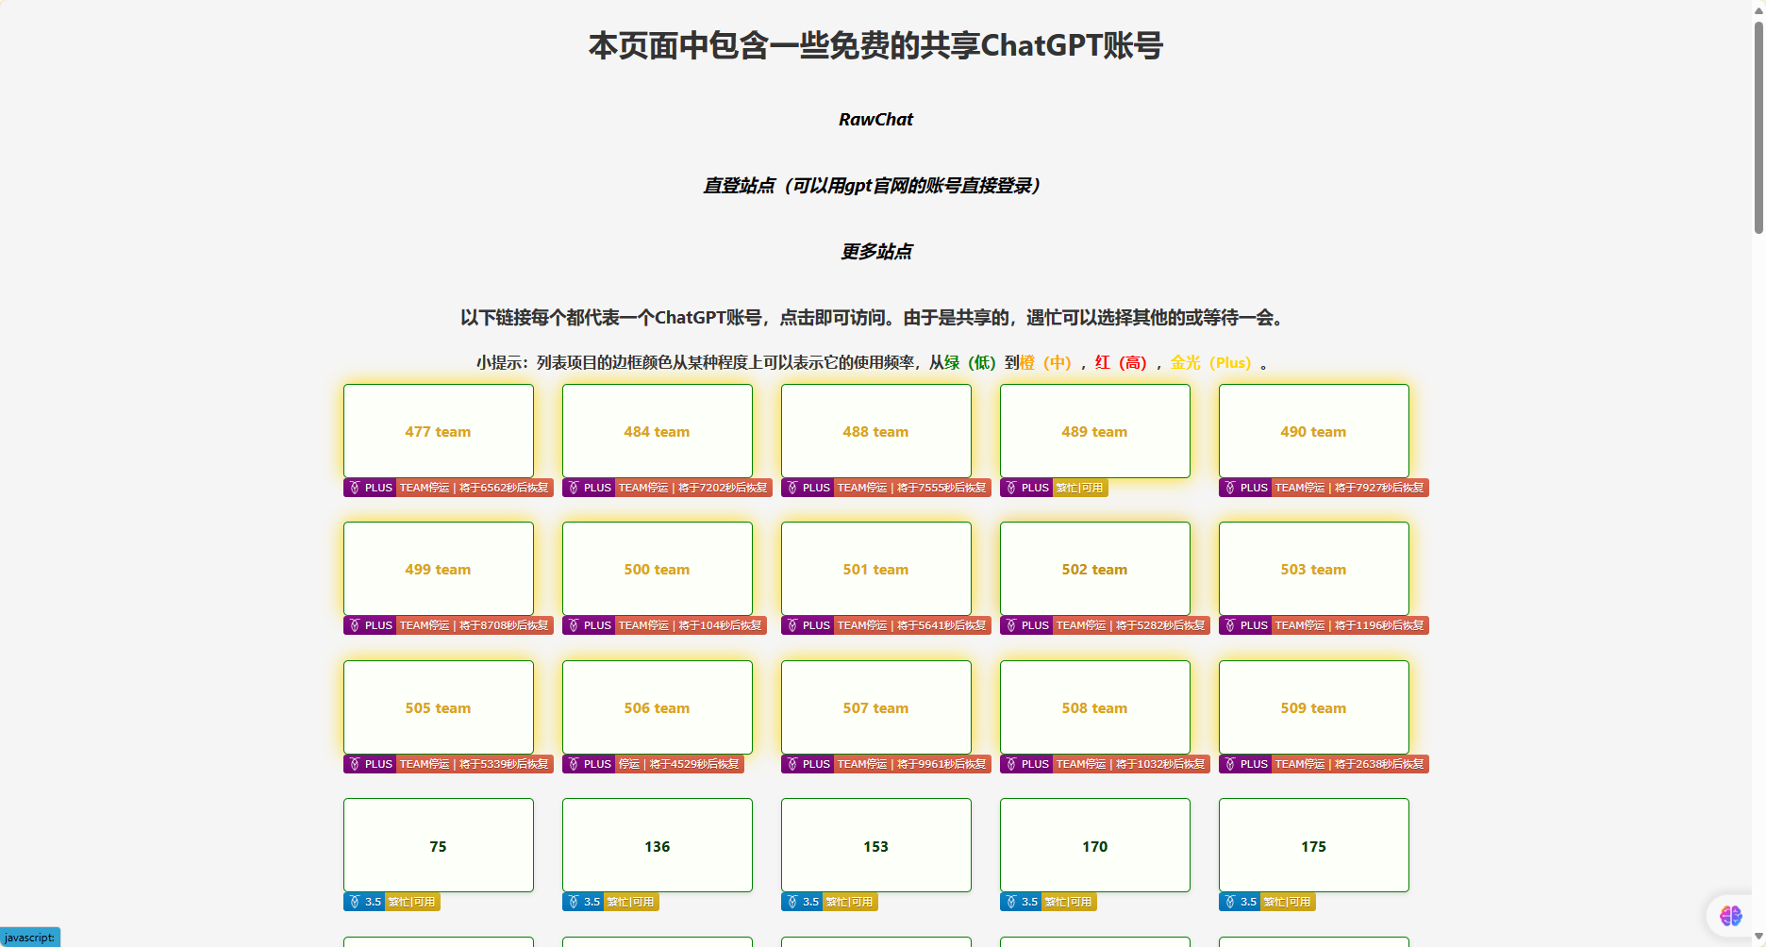
Task: Open the 509 team account card
Action: pos(1314,707)
